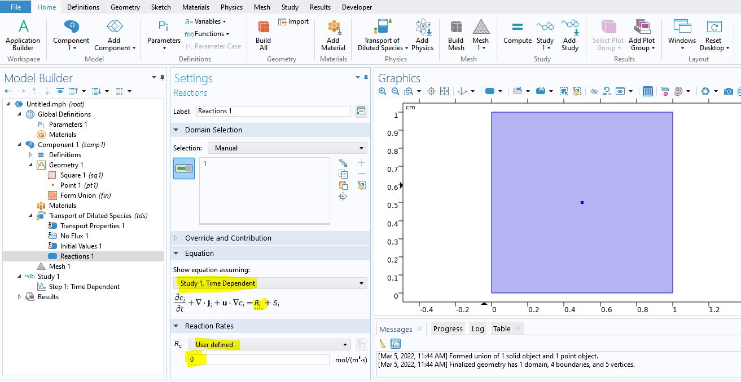Take a snapshot with the camera icon
Image resolution: width=741 pixels, height=382 pixels.
coord(729,91)
